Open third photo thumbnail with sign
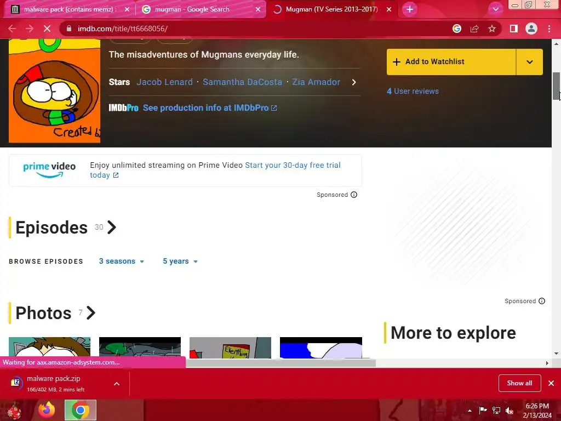Screen dimensions: 561x421 (231, 348)
